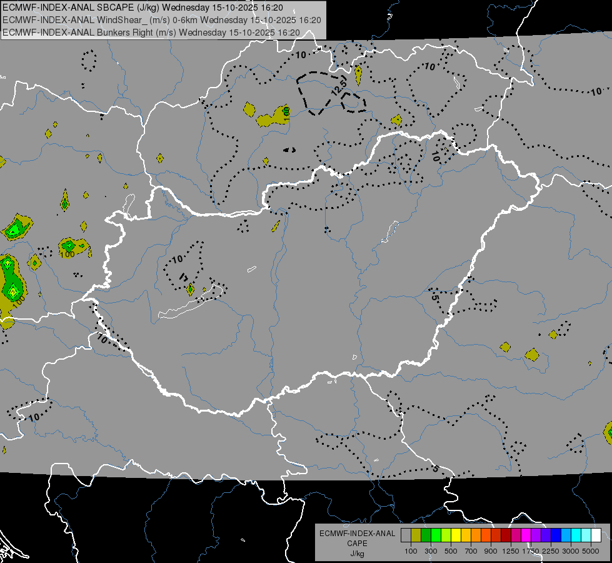Click the white swatch ending the legend
The height and width of the screenshot is (563, 612).
pos(596,535)
